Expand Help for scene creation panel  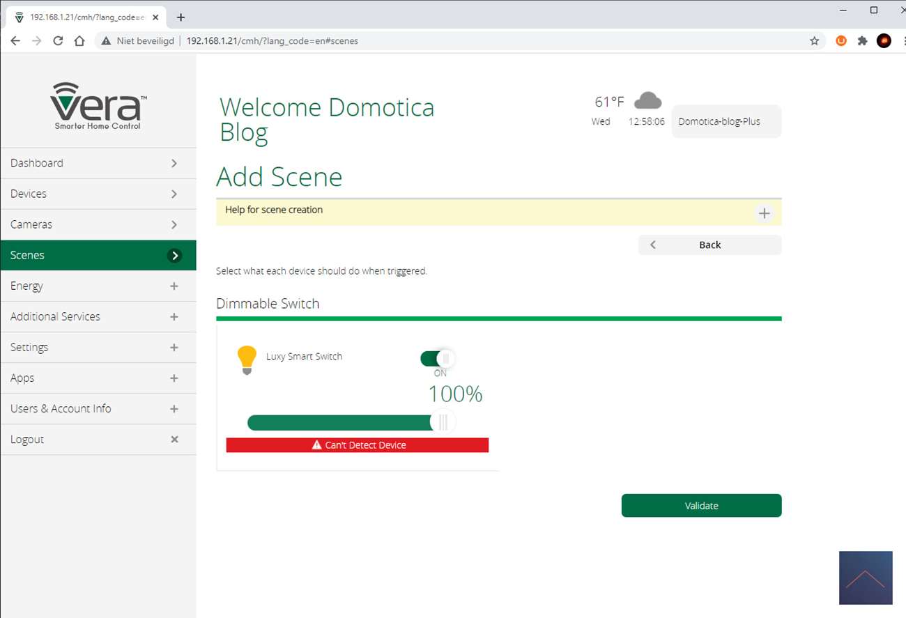pyautogui.click(x=764, y=213)
